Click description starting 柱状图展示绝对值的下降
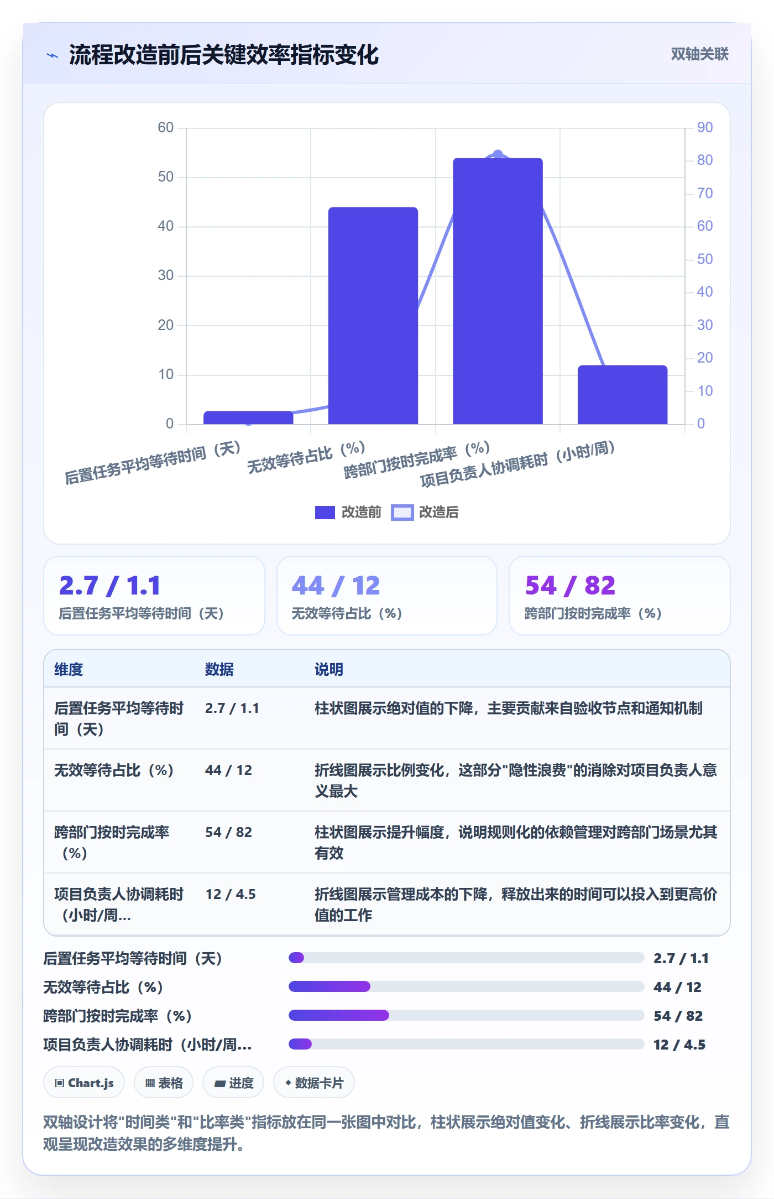 [x=509, y=708]
